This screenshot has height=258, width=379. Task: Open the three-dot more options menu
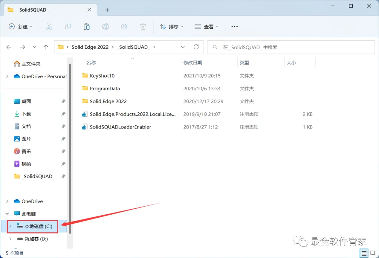pos(234,27)
